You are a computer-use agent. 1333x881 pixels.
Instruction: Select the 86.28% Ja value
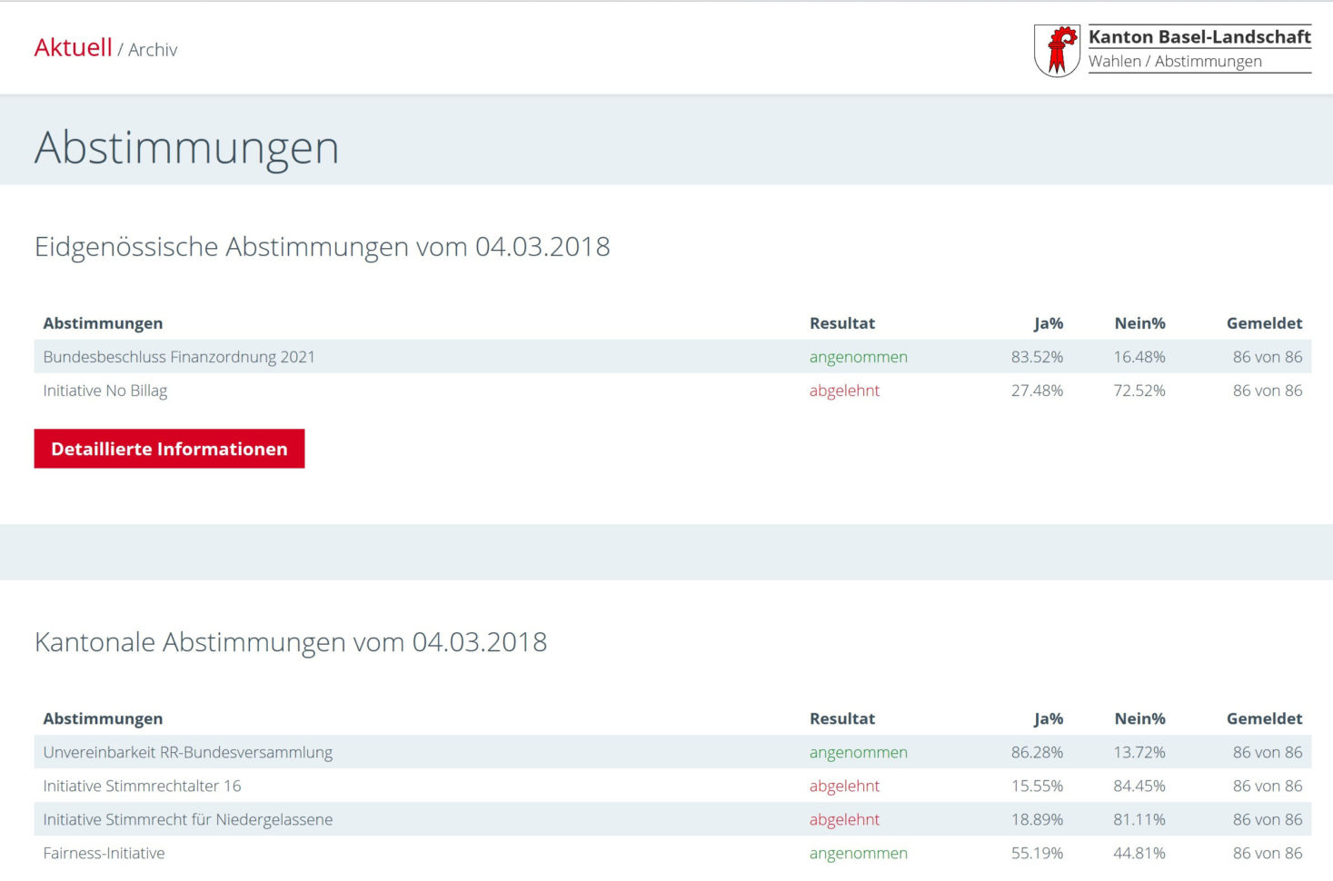click(x=1037, y=752)
